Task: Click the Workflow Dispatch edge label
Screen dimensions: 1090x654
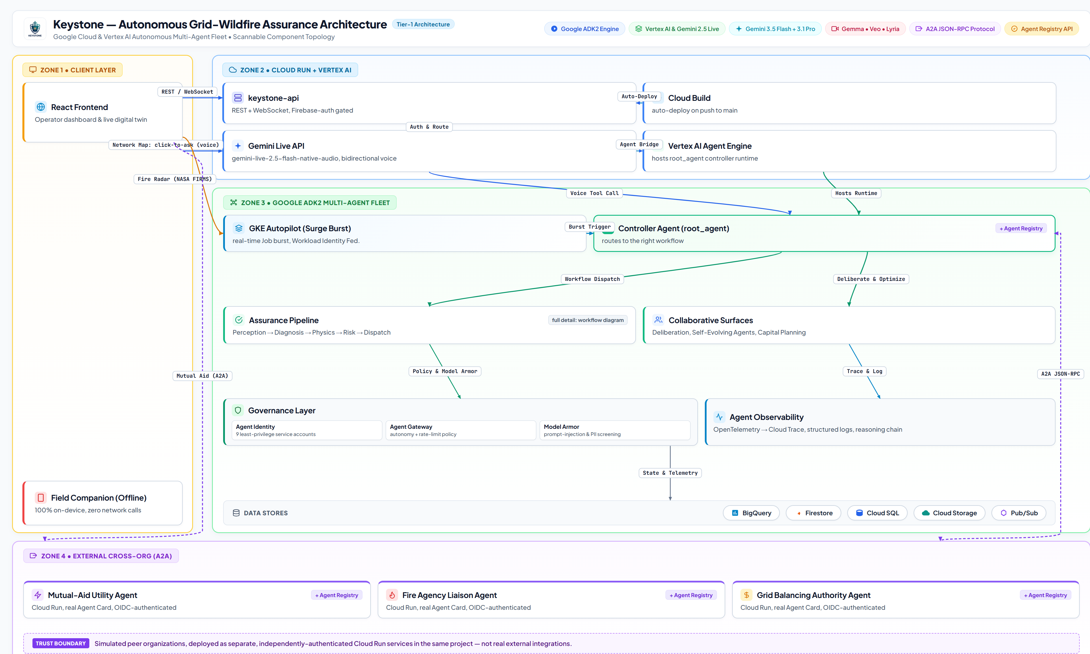Action: tap(592, 279)
